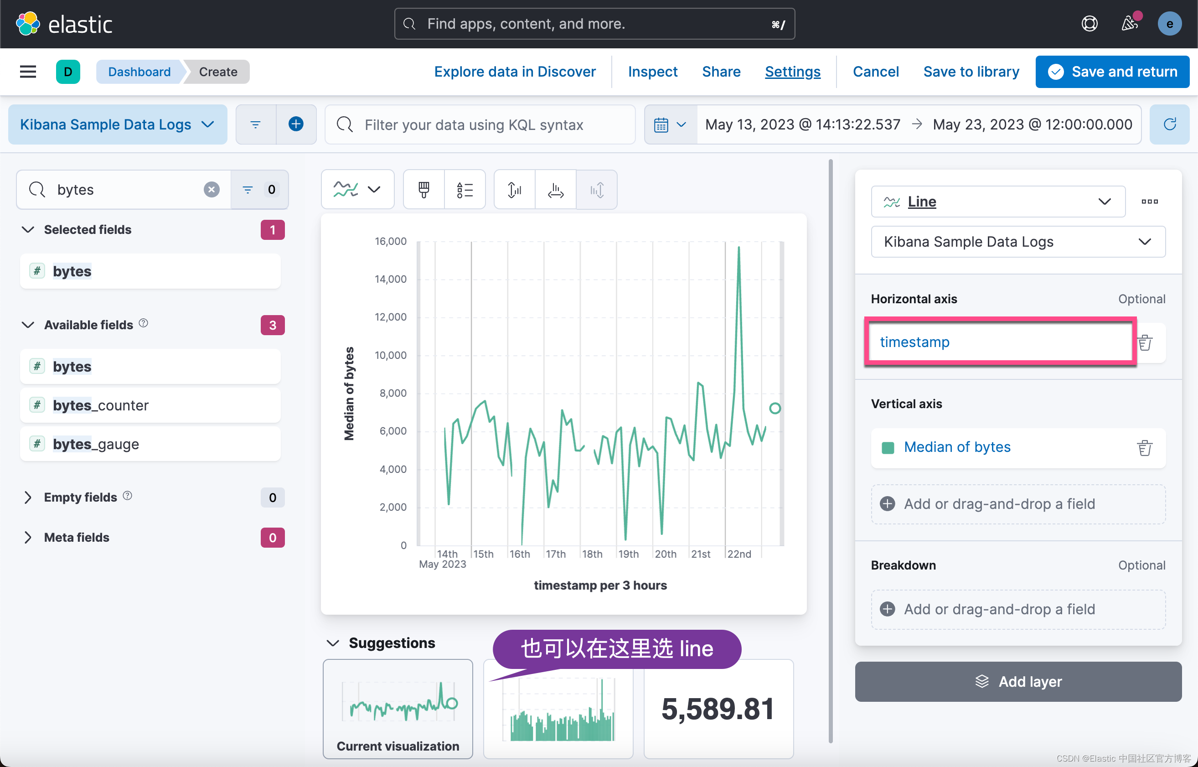Click the Add layer button
The width and height of the screenshot is (1198, 767).
click(1018, 681)
